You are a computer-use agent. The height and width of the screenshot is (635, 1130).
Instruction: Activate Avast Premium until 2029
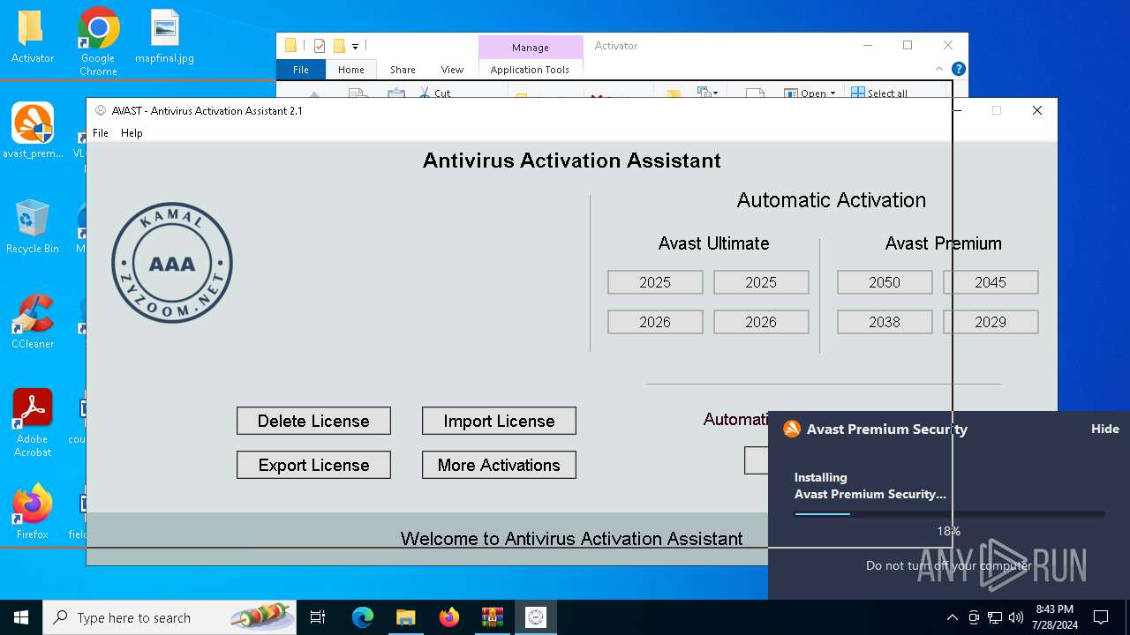991,322
